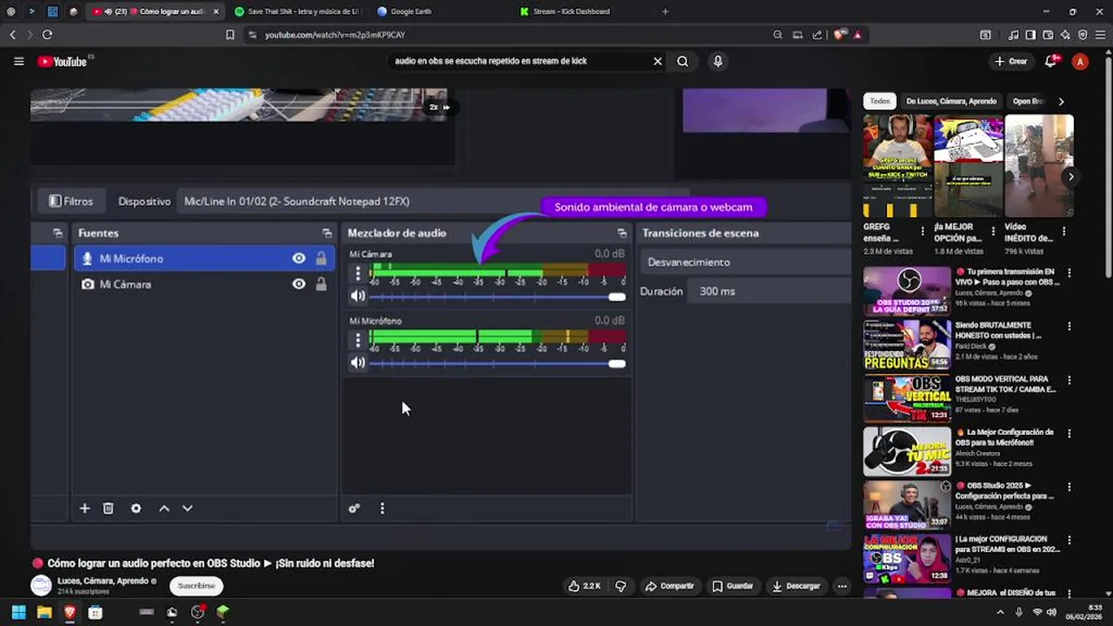Dislike the video with thumbs down
The width and height of the screenshot is (1113, 626).
click(621, 586)
